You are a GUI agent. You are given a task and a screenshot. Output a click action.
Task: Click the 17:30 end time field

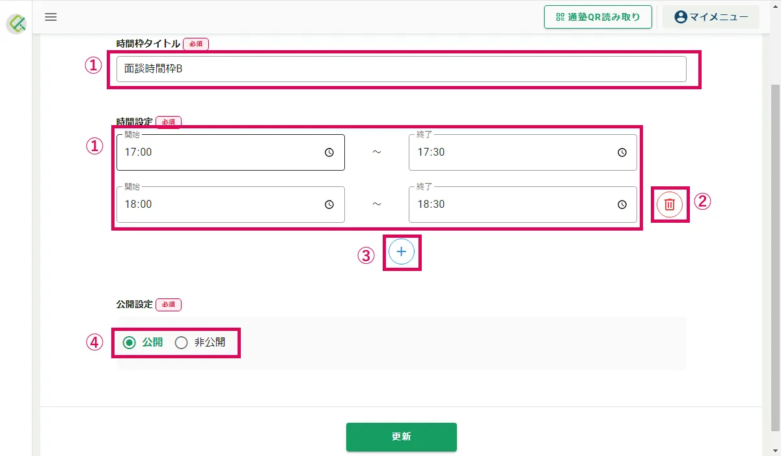pyautogui.click(x=523, y=152)
